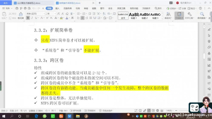Click the Windows Start button
The image size is (212, 119).
(4, 116)
